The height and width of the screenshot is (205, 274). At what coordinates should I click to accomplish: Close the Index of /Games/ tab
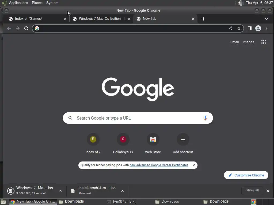tap(65, 19)
